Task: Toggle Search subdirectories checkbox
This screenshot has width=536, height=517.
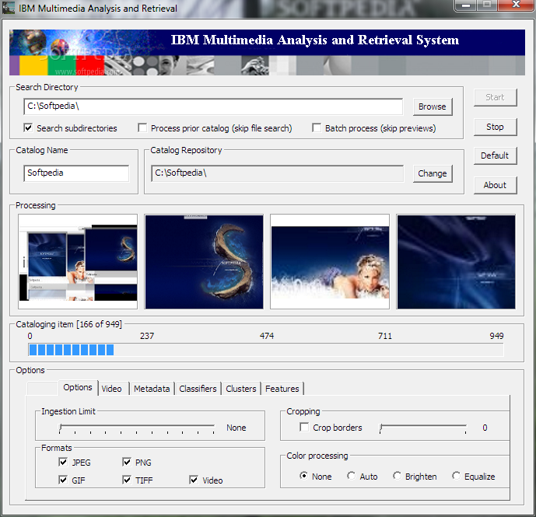Action: [28, 128]
